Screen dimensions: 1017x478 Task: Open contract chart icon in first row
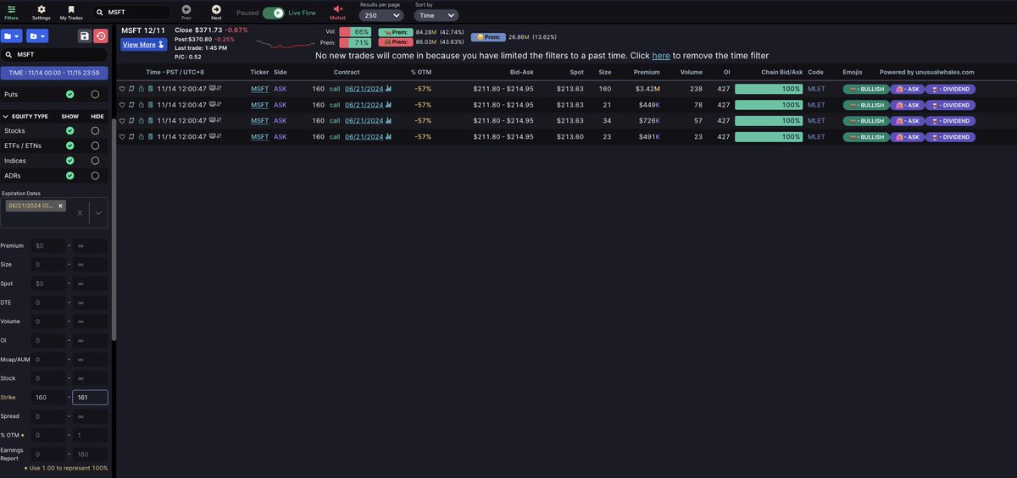(389, 89)
